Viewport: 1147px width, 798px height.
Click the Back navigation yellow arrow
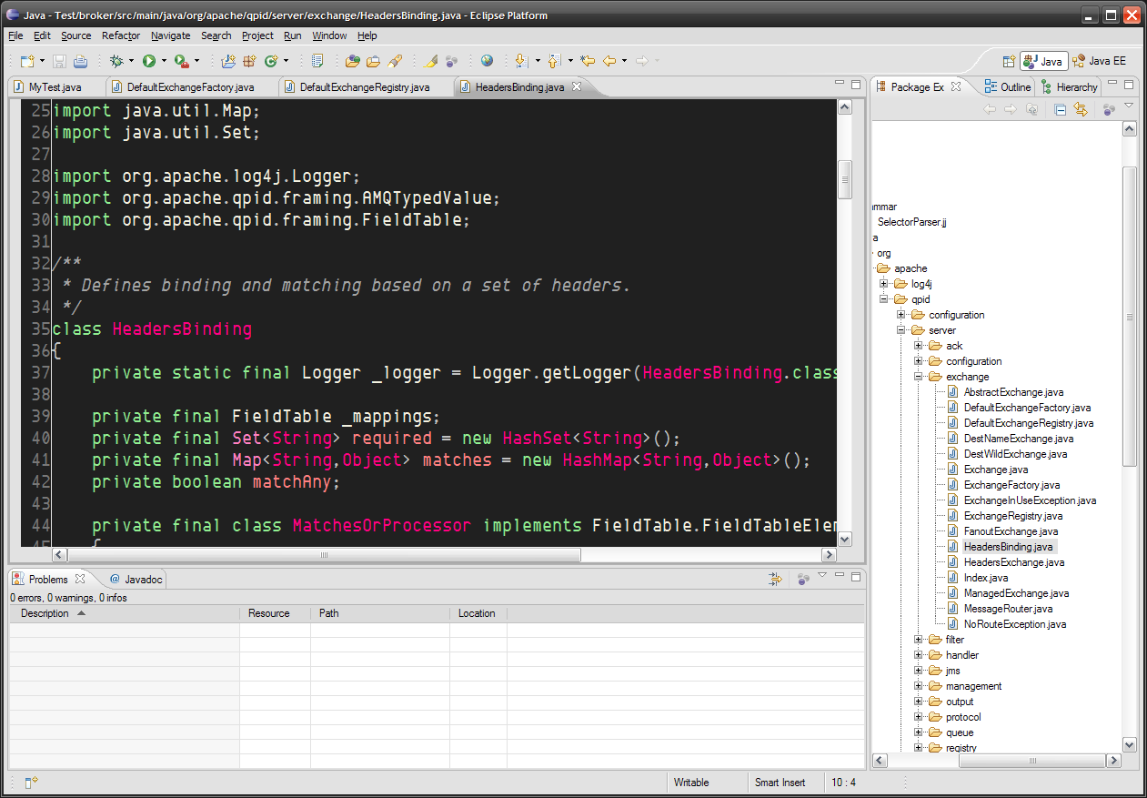[609, 61]
